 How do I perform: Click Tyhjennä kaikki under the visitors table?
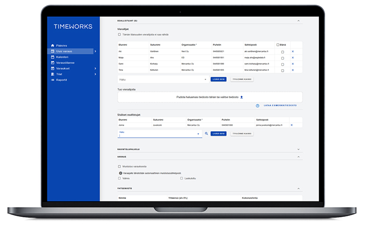pyautogui.click(x=241, y=79)
